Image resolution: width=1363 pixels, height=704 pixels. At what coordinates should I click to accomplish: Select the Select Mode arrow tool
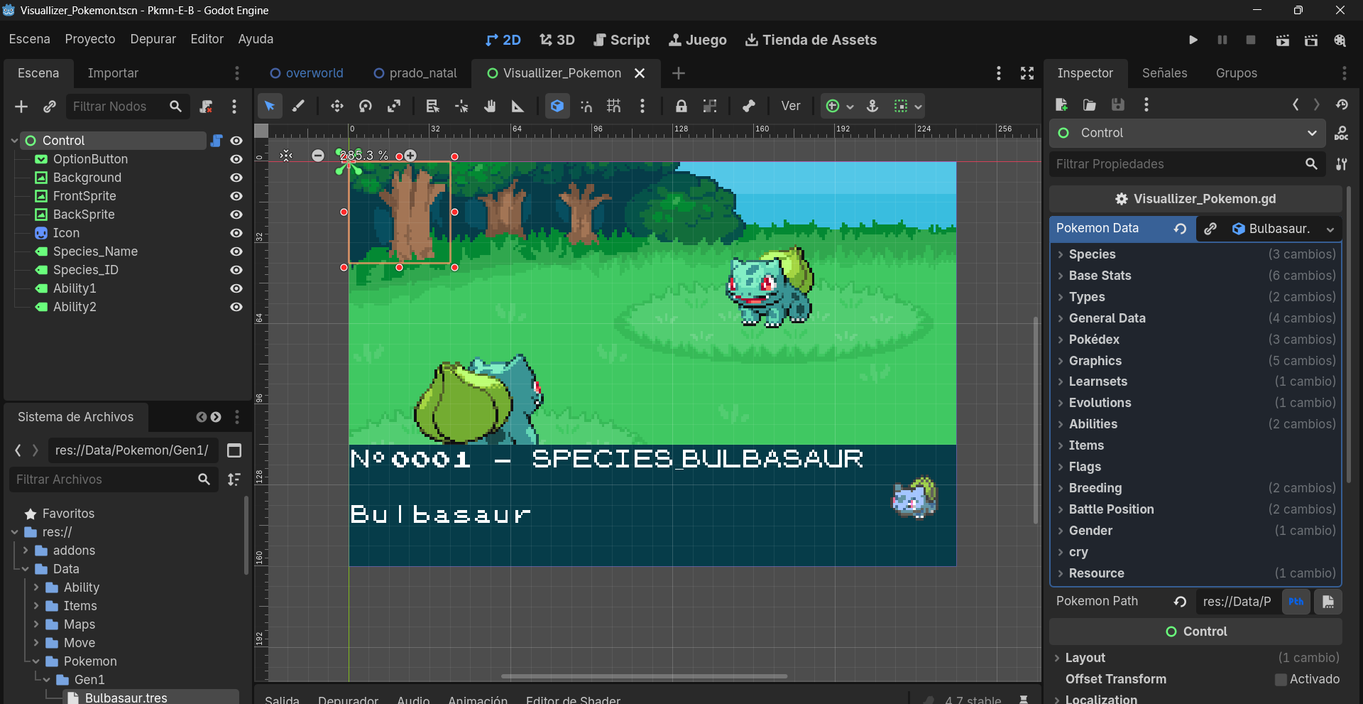pyautogui.click(x=270, y=106)
